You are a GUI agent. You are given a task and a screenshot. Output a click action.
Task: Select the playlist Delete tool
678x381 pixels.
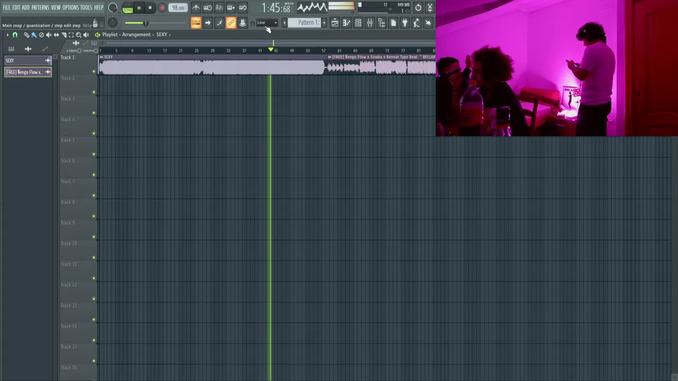click(x=41, y=35)
